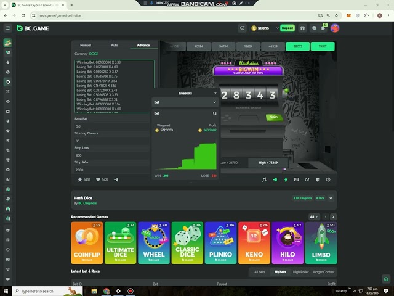The height and width of the screenshot is (296, 394).
Task: Click the green Deposit button
Action: point(287,28)
